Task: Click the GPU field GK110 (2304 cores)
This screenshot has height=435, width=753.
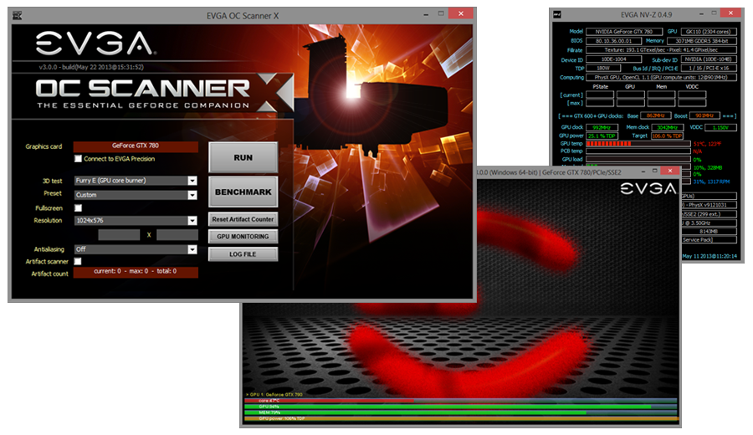Action: pos(709,32)
